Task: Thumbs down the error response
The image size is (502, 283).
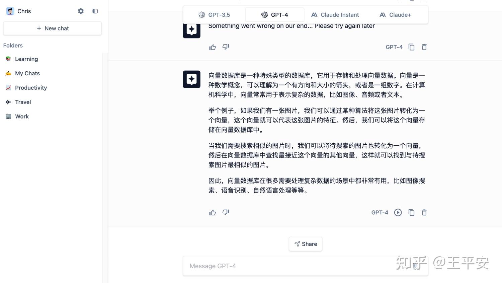Action: pyautogui.click(x=226, y=47)
